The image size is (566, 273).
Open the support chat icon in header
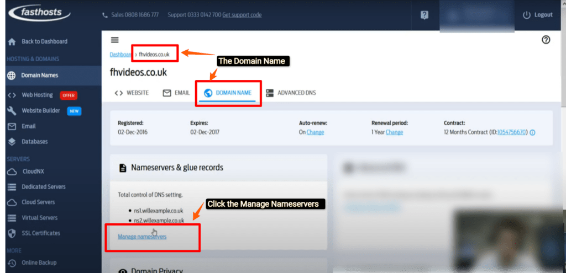click(x=424, y=15)
